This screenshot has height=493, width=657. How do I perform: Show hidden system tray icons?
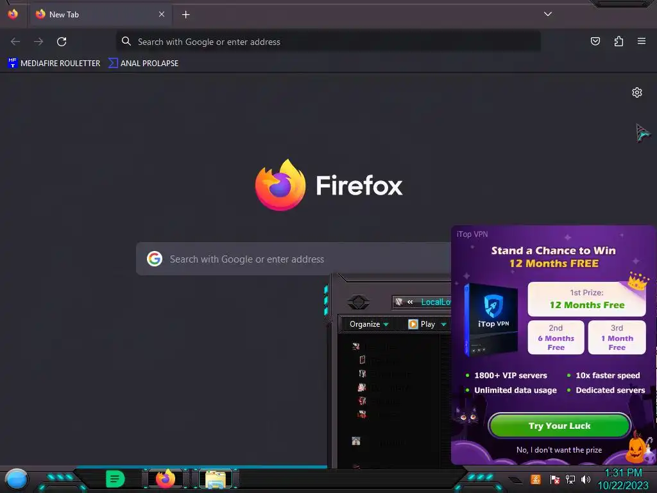(x=516, y=480)
